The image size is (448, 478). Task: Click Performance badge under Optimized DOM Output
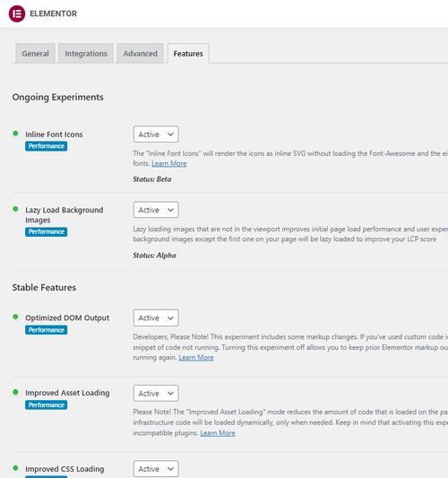47,330
